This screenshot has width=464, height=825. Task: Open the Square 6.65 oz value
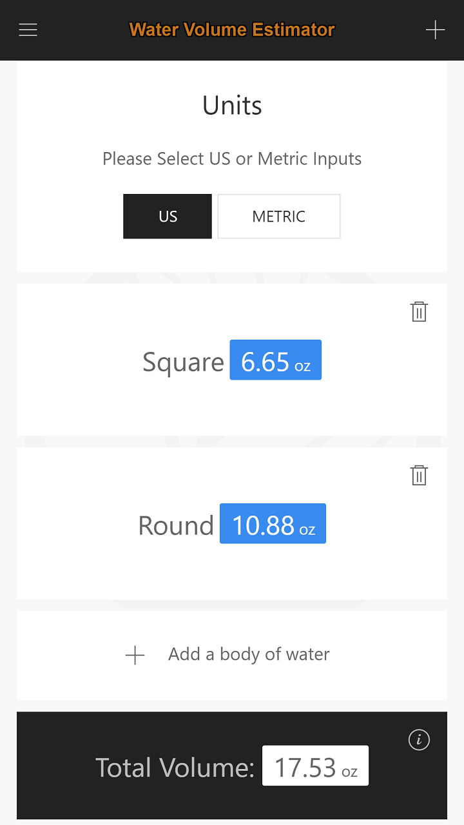tap(276, 360)
